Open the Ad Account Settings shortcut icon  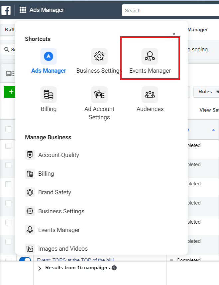99,95
